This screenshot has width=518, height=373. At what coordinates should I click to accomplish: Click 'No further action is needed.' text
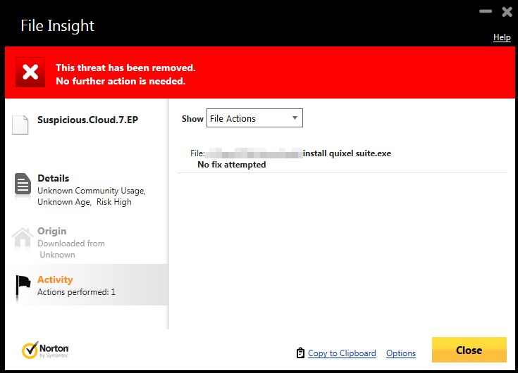click(x=121, y=81)
